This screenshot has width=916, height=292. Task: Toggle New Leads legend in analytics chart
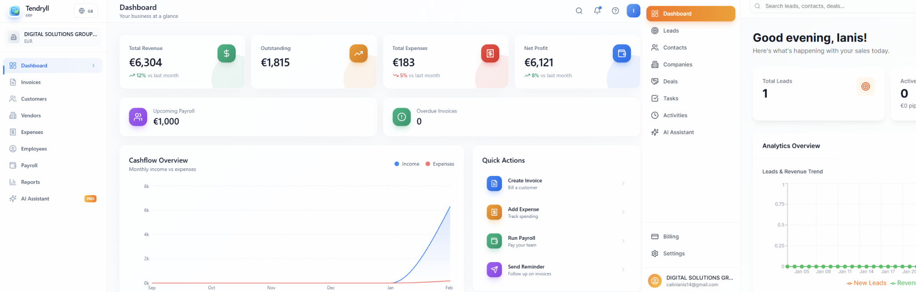click(866, 283)
